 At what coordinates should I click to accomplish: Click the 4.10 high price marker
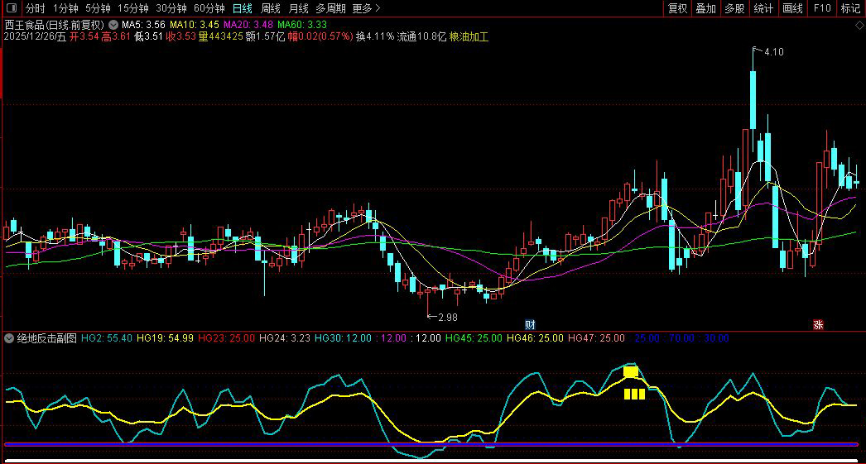coord(773,52)
